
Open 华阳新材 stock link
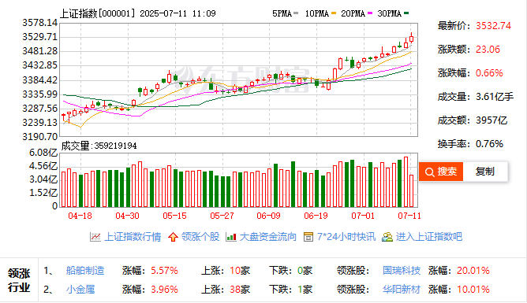pos(402,290)
